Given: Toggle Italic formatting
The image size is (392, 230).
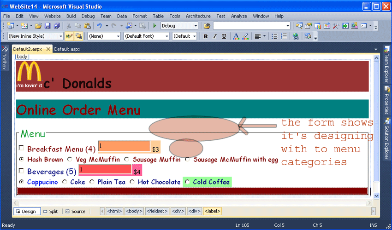Looking at the screenshot, I should click(214, 36).
